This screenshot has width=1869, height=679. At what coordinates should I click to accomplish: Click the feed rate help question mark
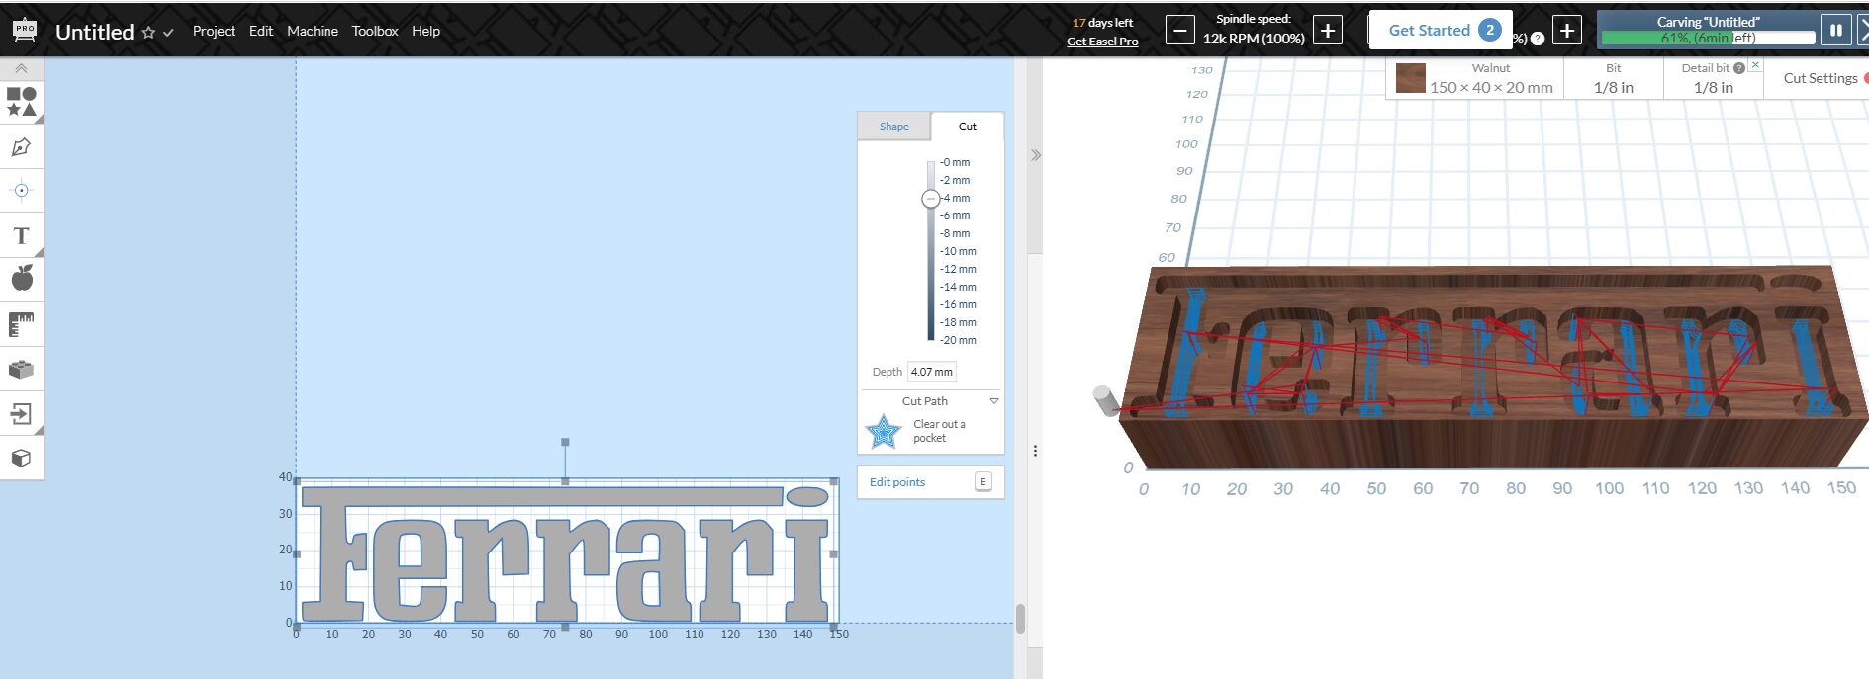click(x=1538, y=40)
